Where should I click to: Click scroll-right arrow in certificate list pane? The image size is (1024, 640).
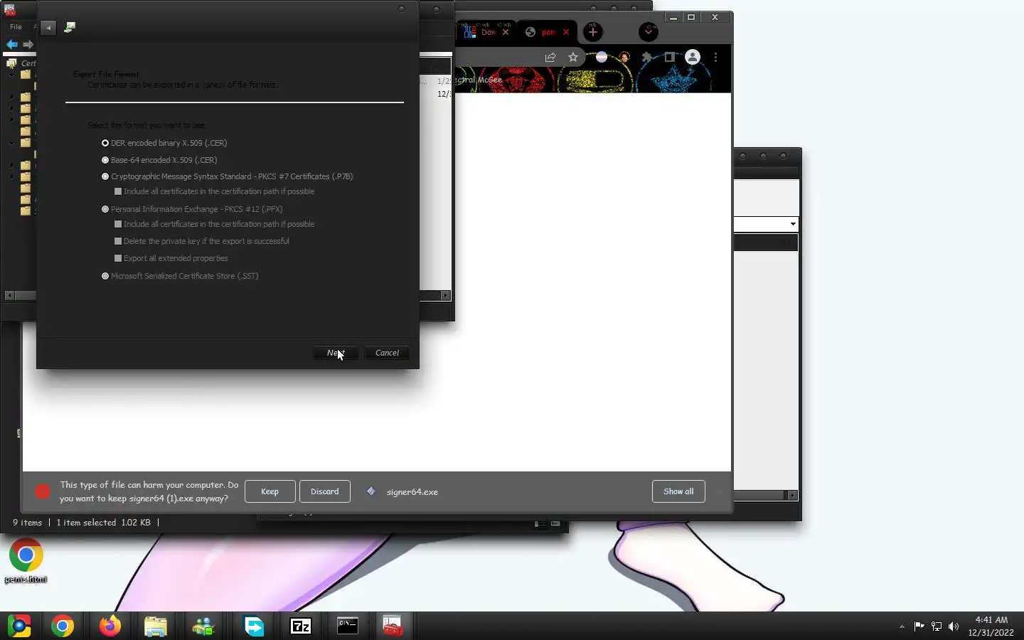click(x=446, y=295)
